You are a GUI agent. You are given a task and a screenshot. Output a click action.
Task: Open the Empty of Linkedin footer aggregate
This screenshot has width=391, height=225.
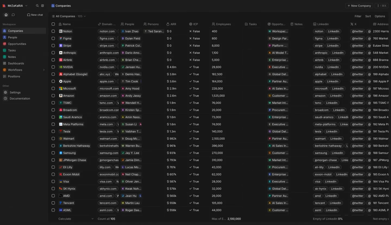328,219
